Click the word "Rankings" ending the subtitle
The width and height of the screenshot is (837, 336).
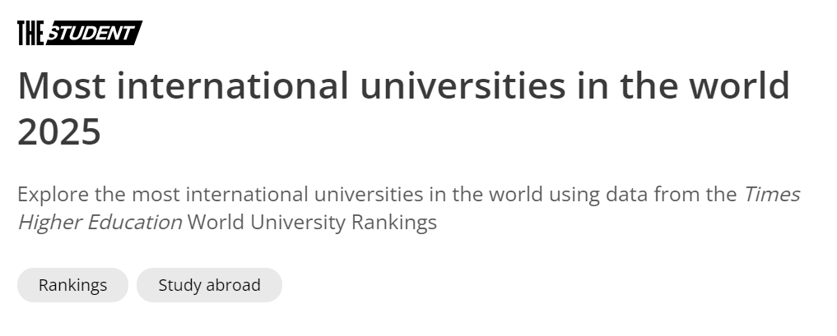pos(394,222)
